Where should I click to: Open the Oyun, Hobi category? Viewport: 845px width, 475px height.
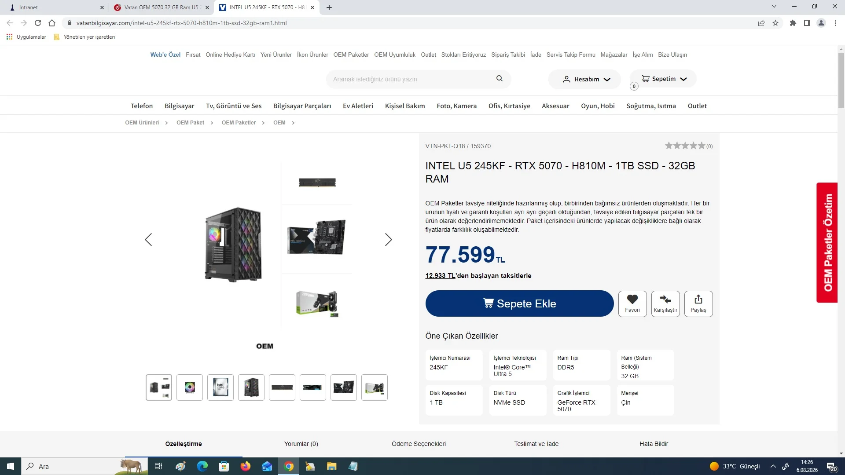598,106
